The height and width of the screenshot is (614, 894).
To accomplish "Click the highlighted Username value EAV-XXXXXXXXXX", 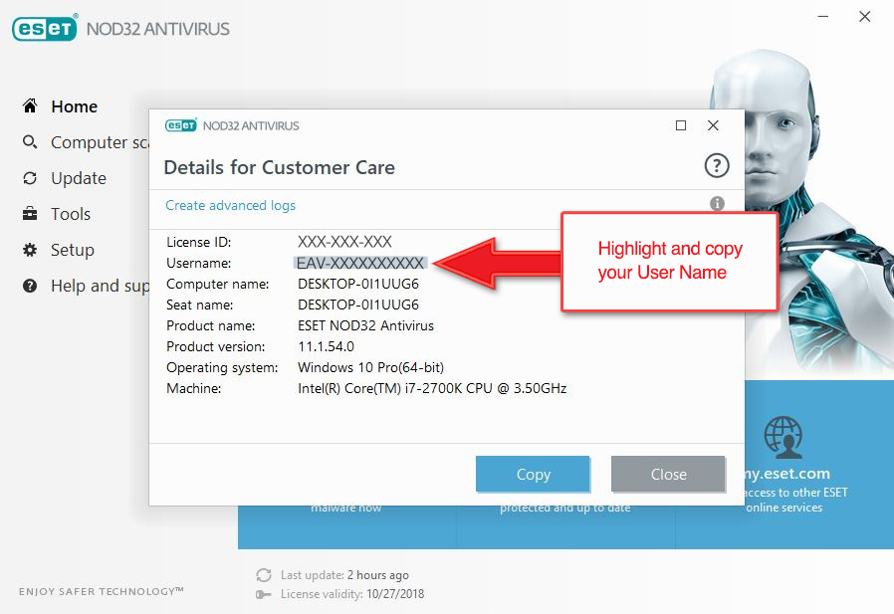I will [360, 263].
